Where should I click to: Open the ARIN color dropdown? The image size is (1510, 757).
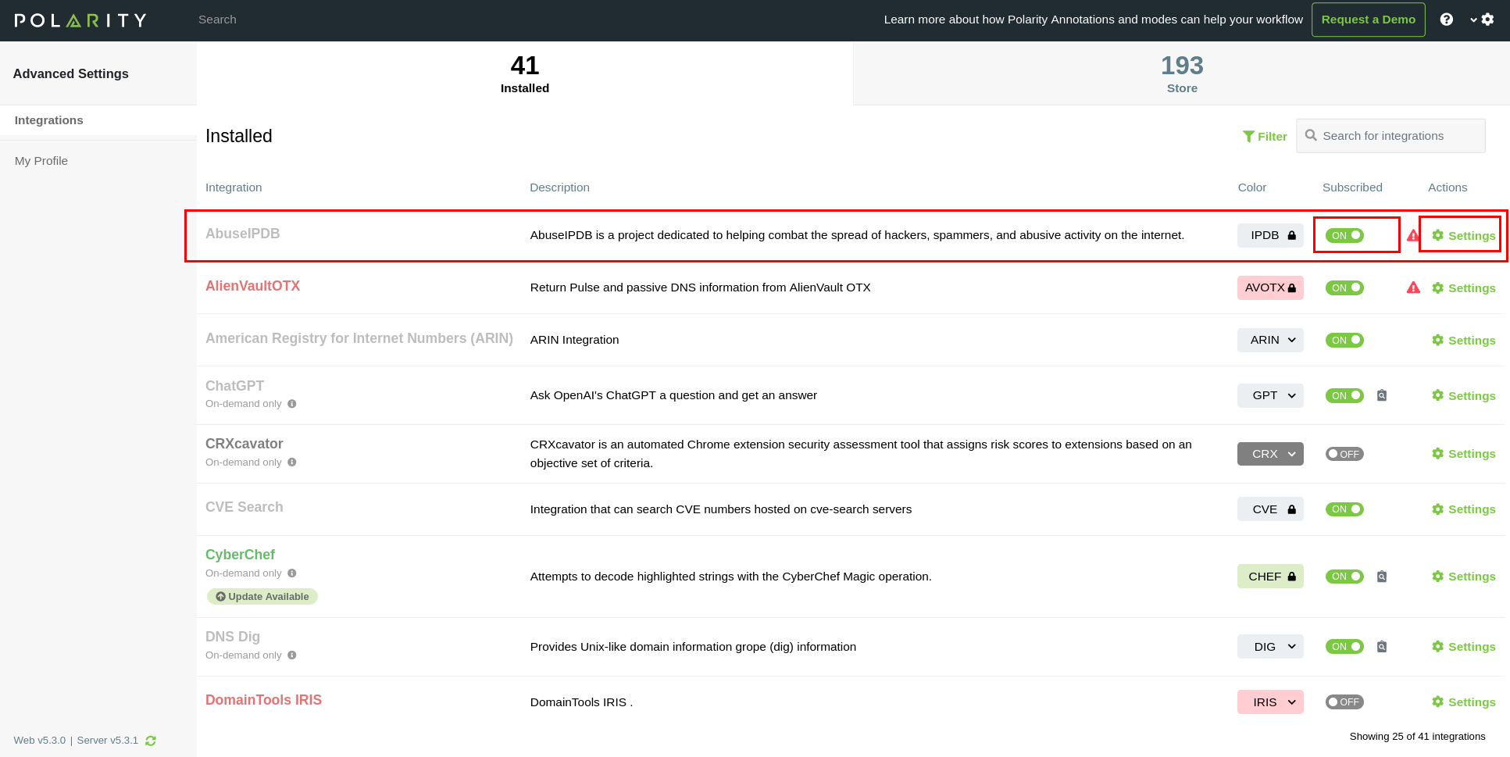pyautogui.click(x=1270, y=340)
